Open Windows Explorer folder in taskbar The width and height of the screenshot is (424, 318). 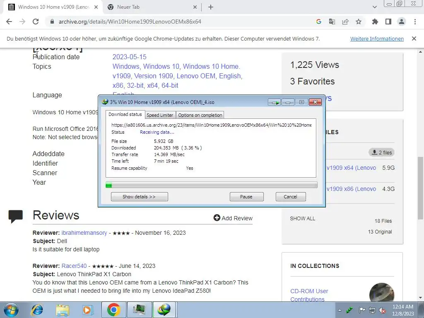63,310
